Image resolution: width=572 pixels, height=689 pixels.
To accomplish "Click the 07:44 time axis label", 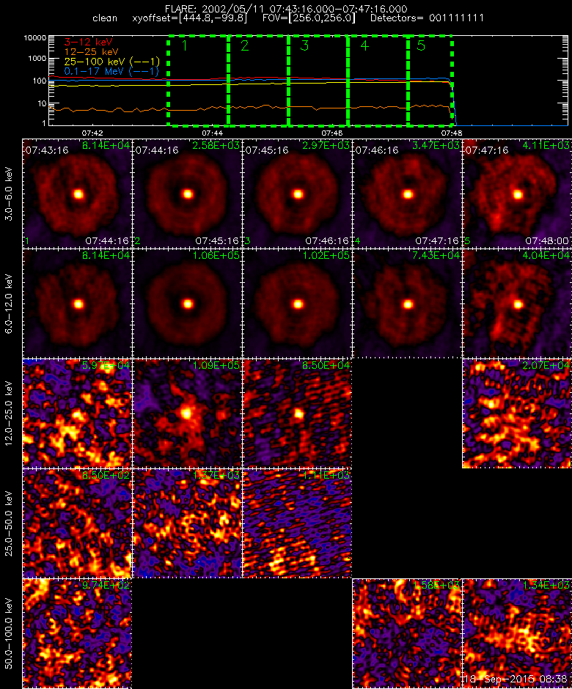I will 213,133.
